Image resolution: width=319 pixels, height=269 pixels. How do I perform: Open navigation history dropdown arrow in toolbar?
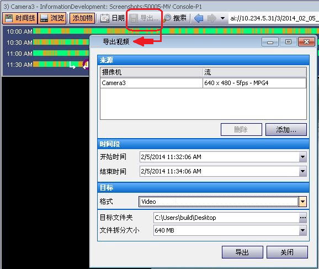tap(222, 18)
